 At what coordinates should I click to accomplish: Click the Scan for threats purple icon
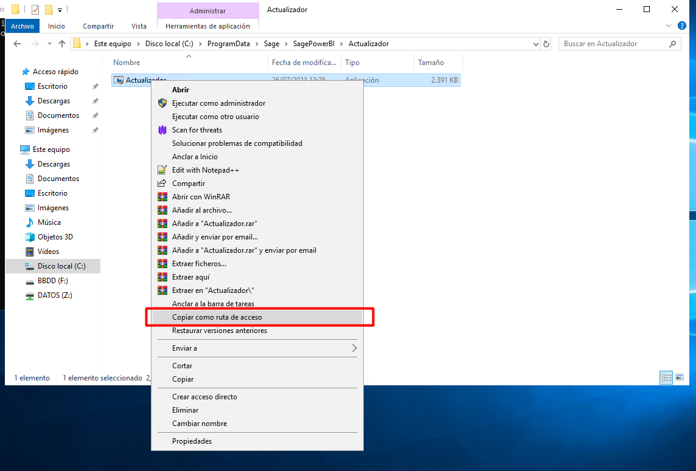pyautogui.click(x=162, y=130)
